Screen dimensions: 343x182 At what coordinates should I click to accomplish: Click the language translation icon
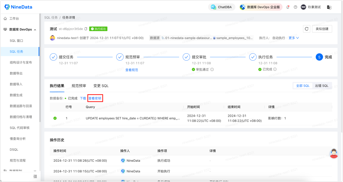tap(329, 7)
